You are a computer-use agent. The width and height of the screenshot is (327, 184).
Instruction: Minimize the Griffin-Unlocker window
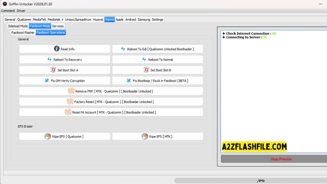click(x=320, y=4)
